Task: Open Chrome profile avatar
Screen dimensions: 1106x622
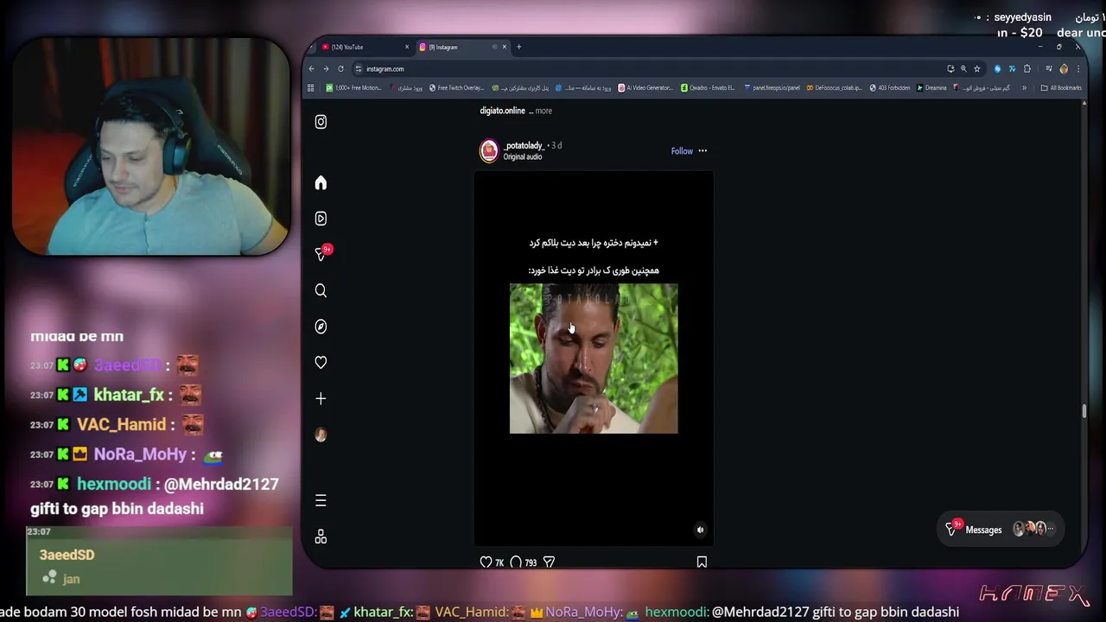Action: [x=1064, y=69]
